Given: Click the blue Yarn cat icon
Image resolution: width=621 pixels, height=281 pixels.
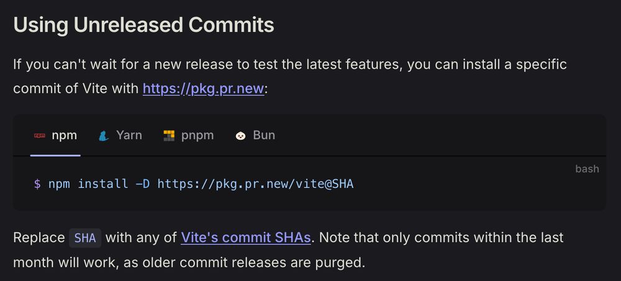Looking at the screenshot, I should (103, 136).
